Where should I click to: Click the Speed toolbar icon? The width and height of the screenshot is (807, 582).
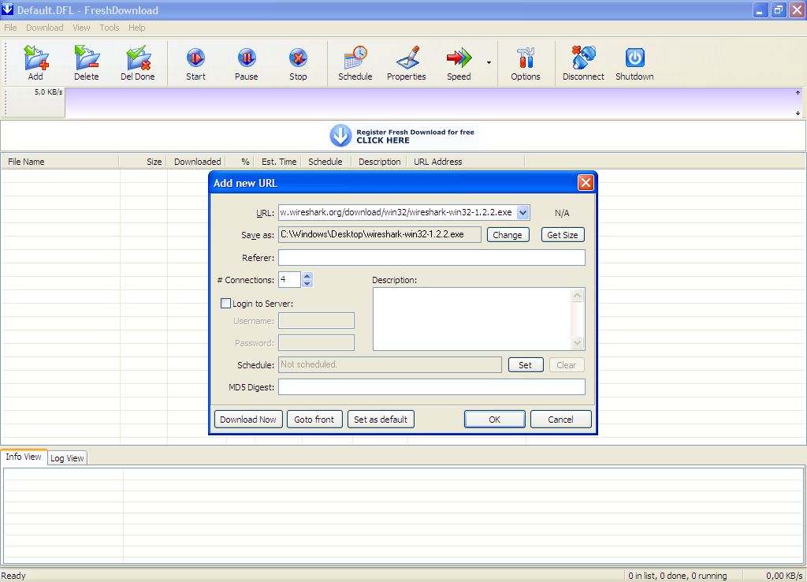click(459, 63)
